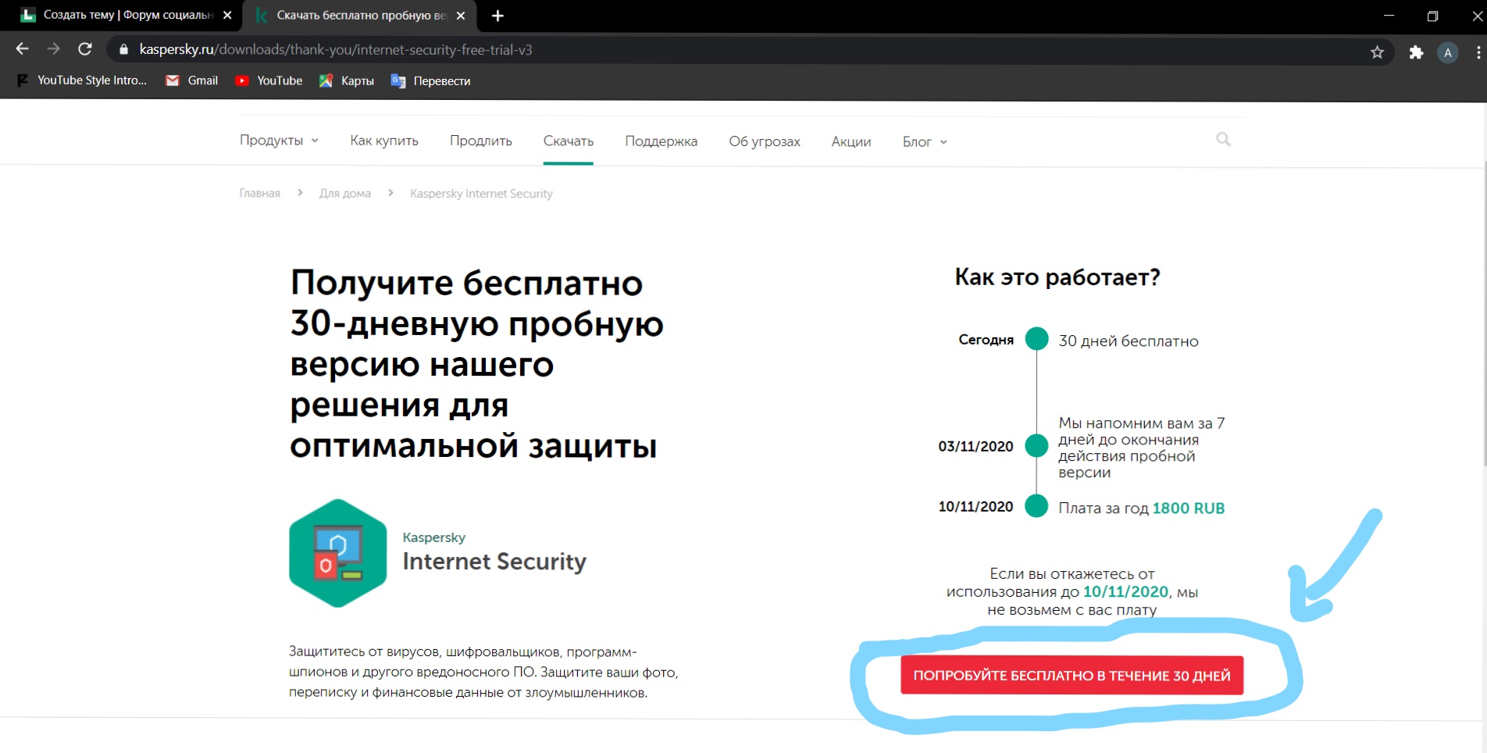The height and width of the screenshot is (753, 1487).
Task: Open the Перевести bookmark
Action: (431, 80)
